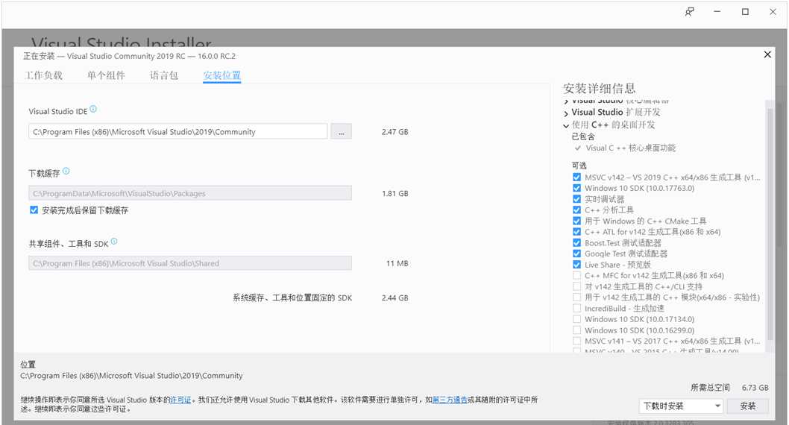
Task: Click the disabled 下载缓存 path field
Action: click(190, 193)
